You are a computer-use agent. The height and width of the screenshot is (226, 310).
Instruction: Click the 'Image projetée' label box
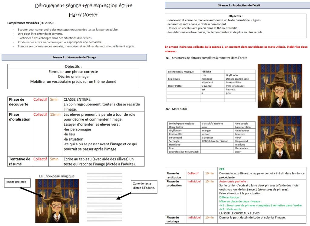[x=17, y=183]
